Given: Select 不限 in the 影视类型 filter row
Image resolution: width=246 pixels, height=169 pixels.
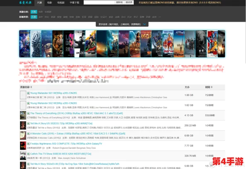Looking at the screenshot, I should 34,17.
